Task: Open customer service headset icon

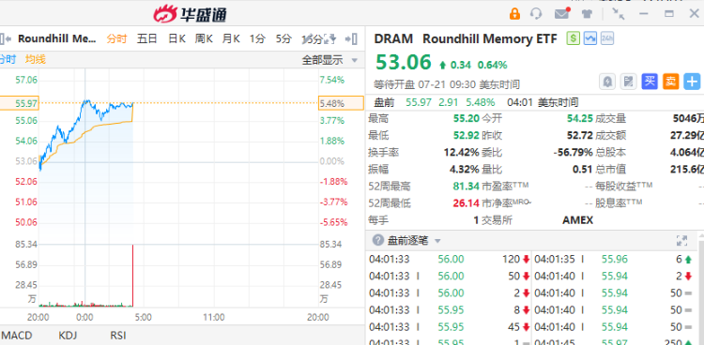Action: coord(536,14)
